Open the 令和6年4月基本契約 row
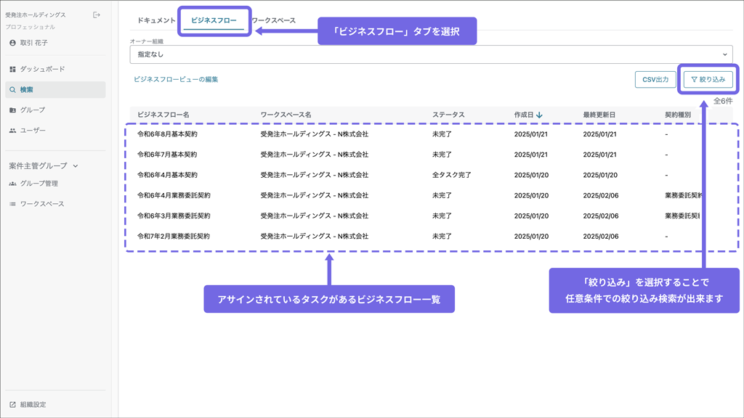This screenshot has height=418, width=744. pos(432,175)
